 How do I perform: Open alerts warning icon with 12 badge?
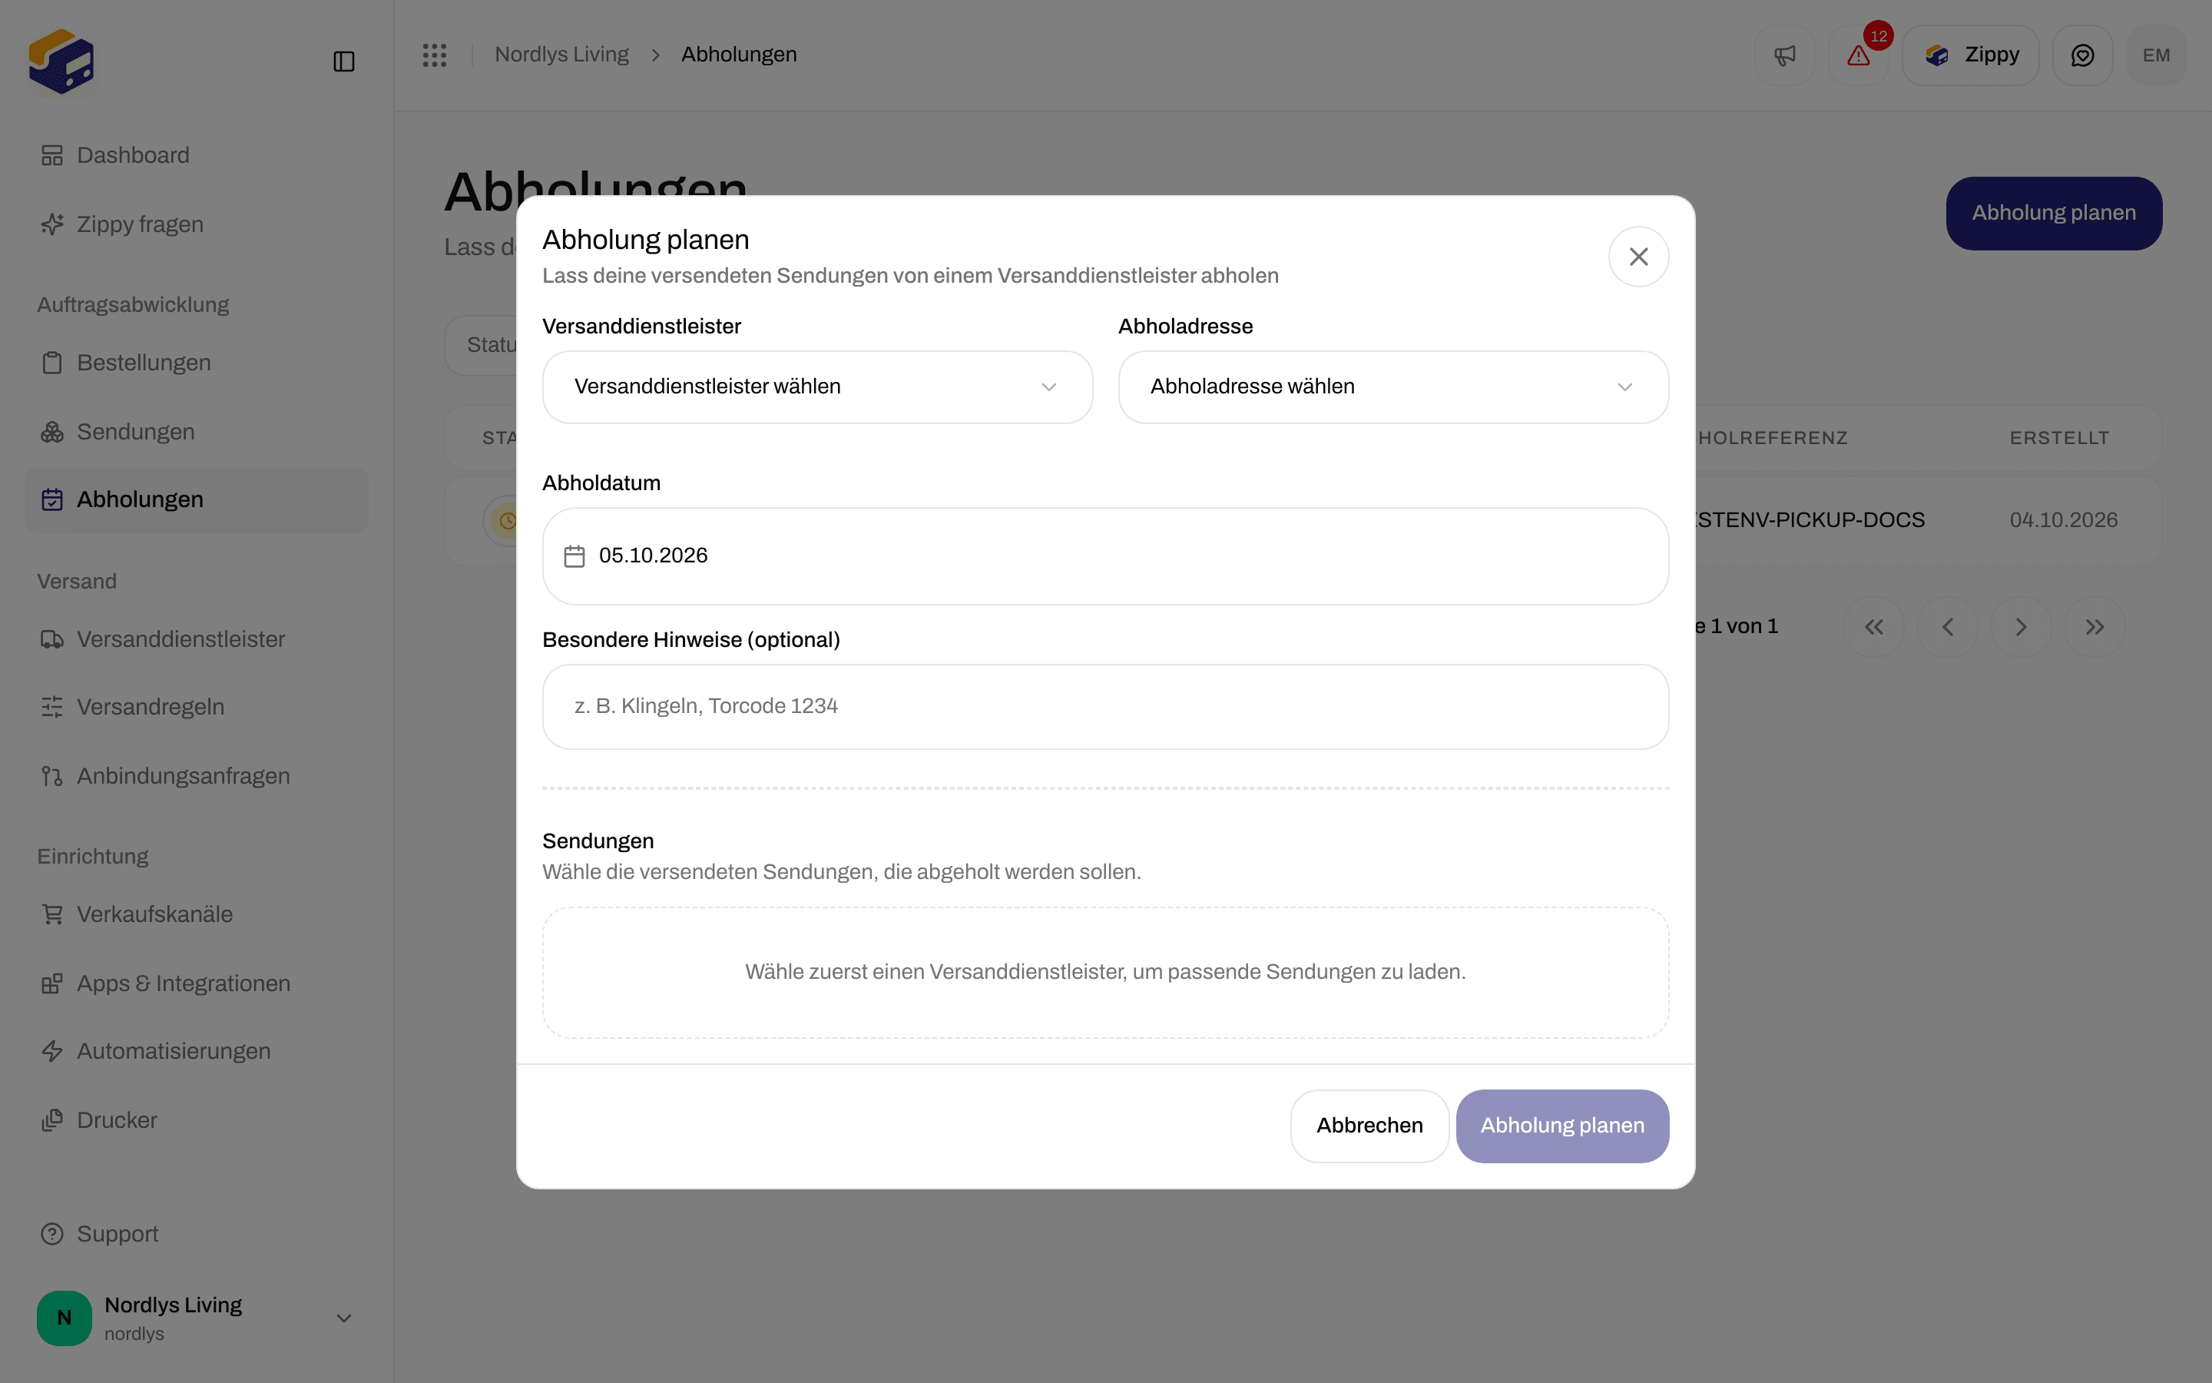[1858, 55]
